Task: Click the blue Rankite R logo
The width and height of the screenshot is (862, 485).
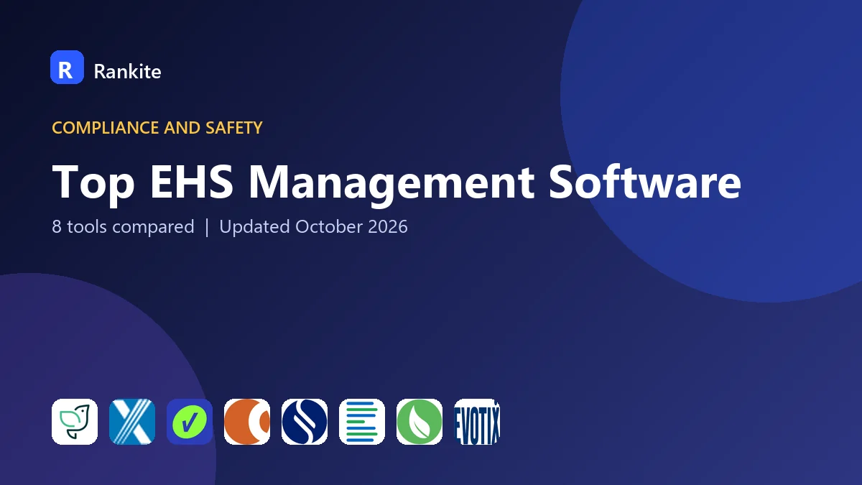Action: tap(67, 68)
